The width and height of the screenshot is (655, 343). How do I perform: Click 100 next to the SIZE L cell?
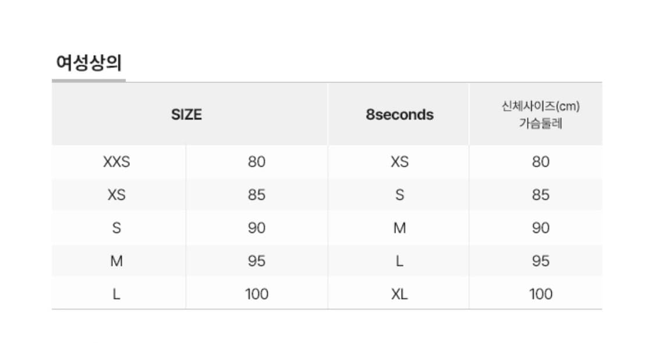[x=256, y=294]
